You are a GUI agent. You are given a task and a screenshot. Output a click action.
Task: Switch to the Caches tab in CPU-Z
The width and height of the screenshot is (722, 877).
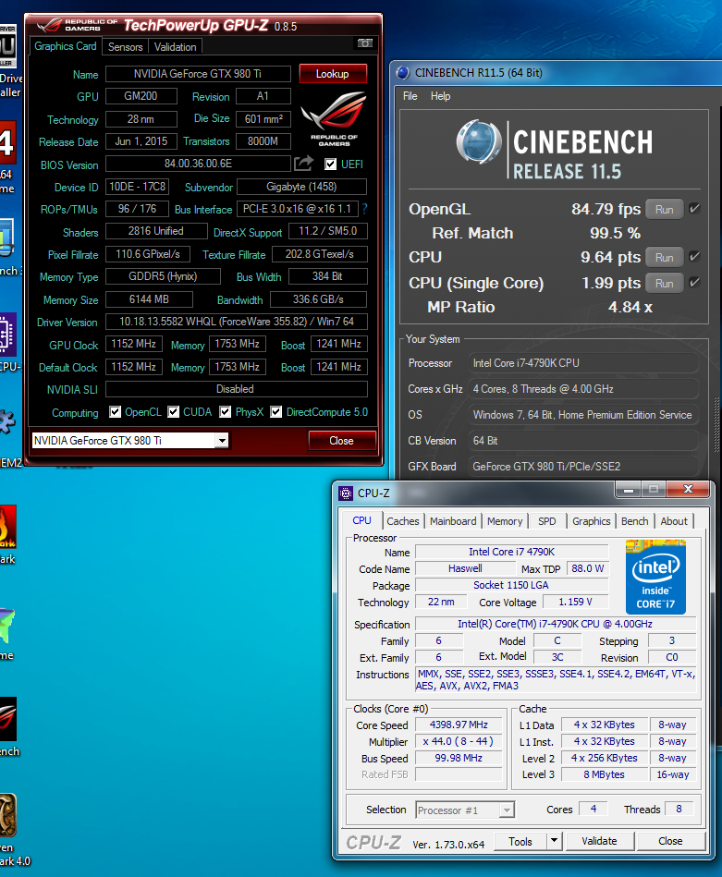(403, 521)
